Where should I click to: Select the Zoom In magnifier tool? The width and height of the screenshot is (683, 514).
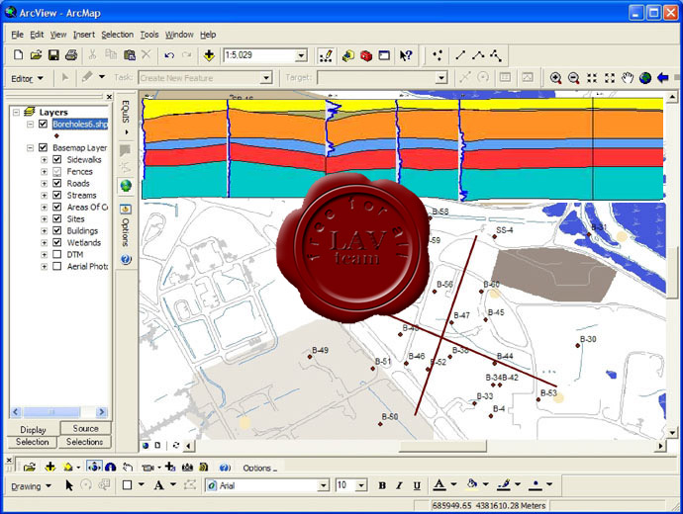[x=555, y=78]
